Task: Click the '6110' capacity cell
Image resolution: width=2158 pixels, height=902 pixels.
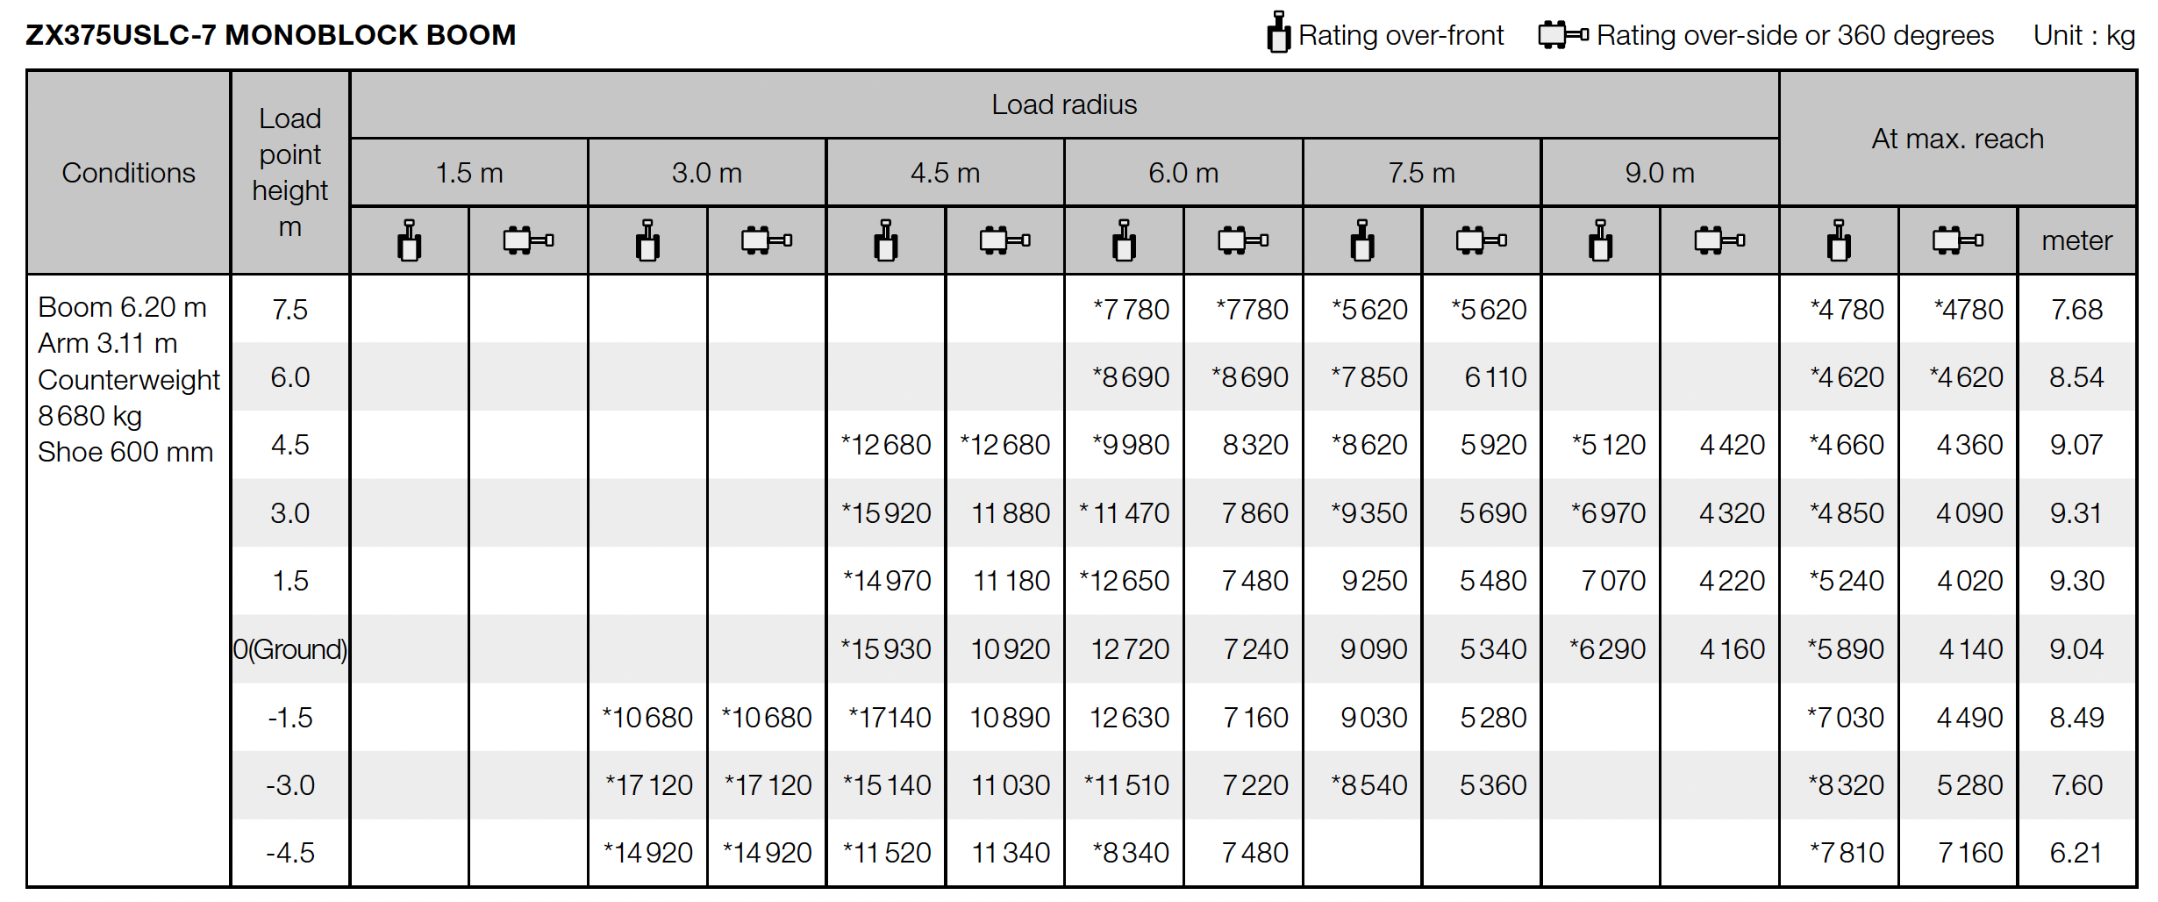Action: pos(1496,377)
